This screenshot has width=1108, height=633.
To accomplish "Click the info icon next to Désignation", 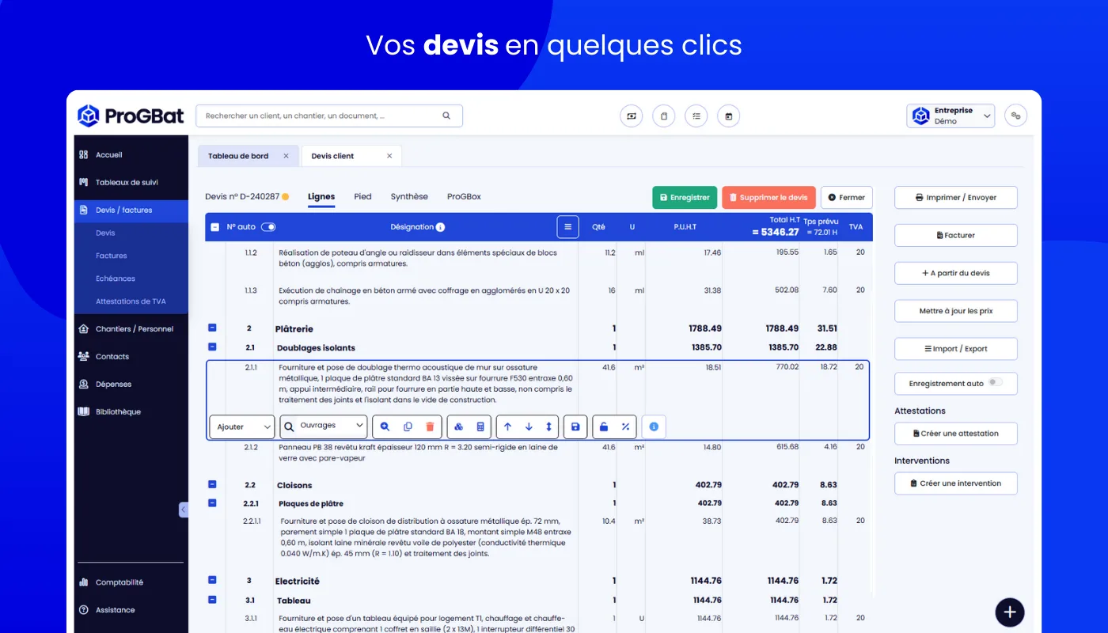I will (440, 227).
